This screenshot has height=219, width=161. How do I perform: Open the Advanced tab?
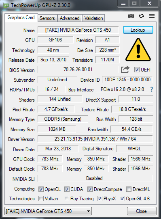pyautogui.click(x=70, y=18)
